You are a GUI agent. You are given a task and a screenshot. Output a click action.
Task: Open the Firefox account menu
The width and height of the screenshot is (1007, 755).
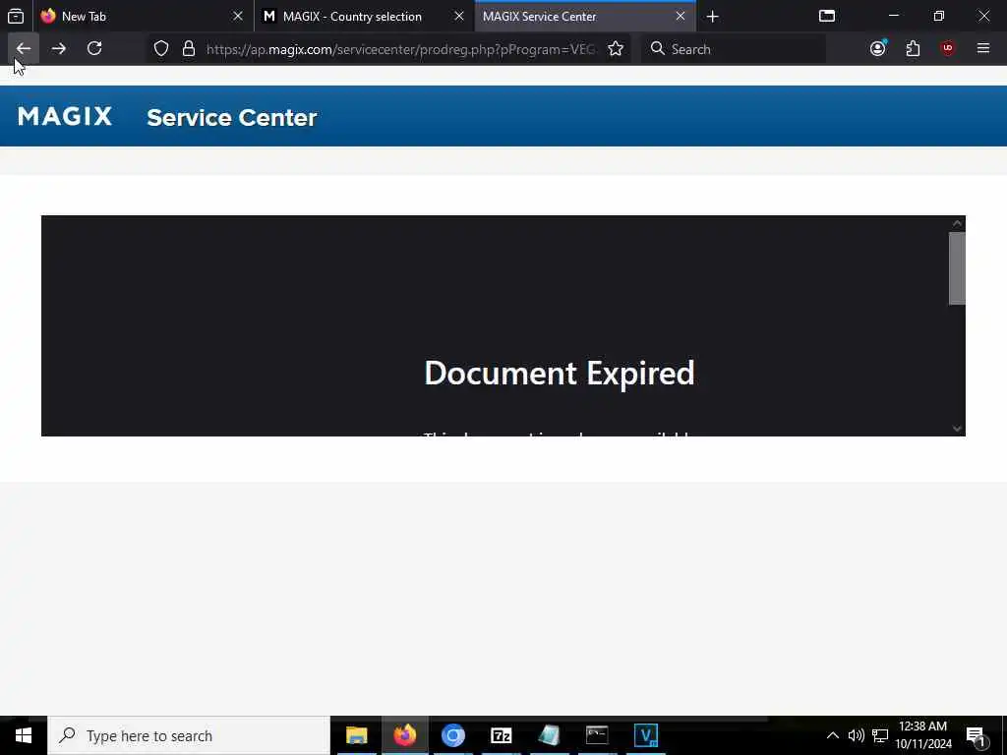coord(878,49)
